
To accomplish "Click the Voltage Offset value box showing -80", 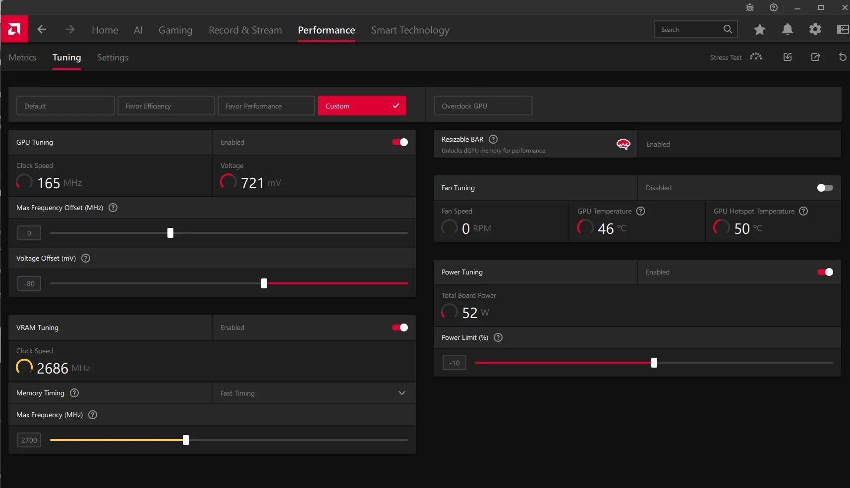I will (x=29, y=283).
